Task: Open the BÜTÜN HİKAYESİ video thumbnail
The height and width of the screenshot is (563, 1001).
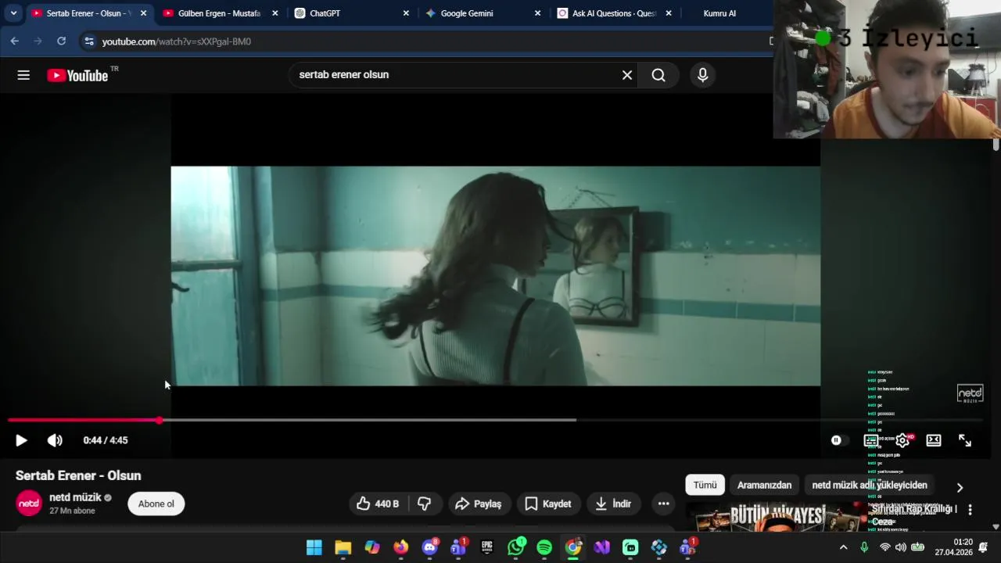Action: 777,517
